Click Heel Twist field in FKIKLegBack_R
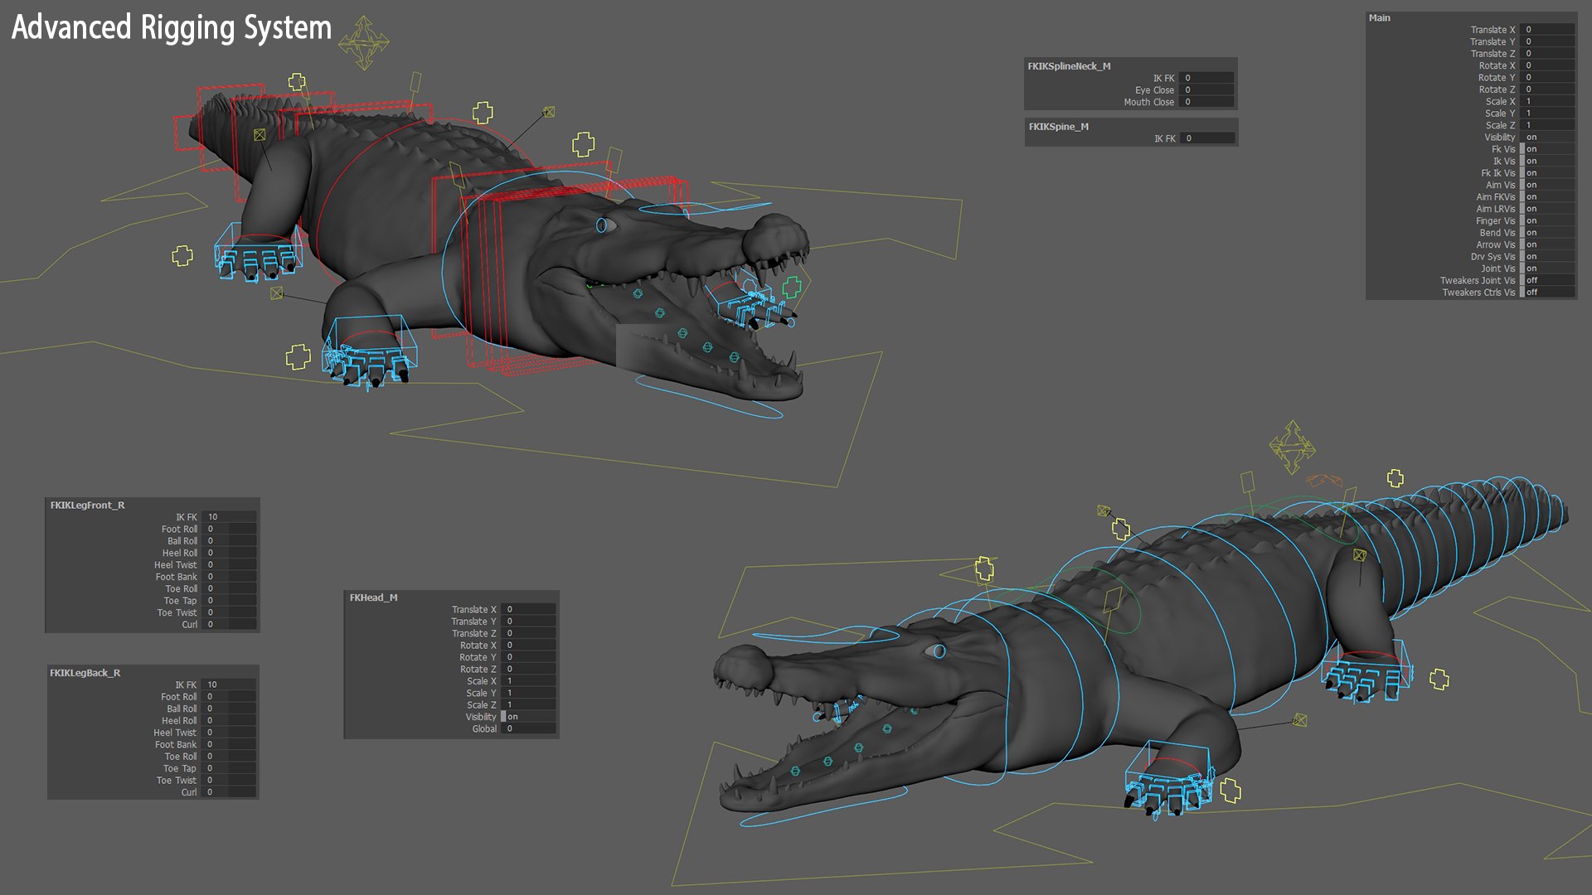Screen dimensions: 1592x895 [229, 733]
